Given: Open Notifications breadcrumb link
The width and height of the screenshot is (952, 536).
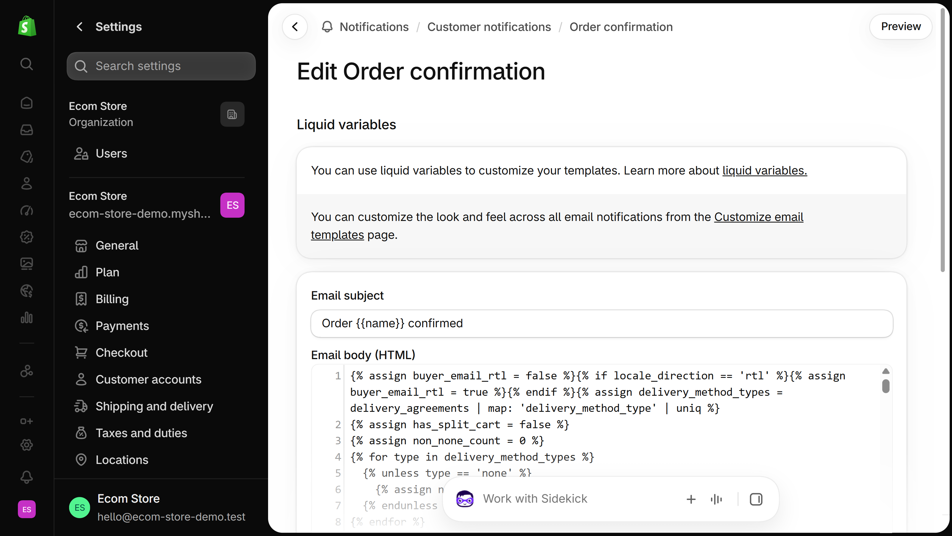Looking at the screenshot, I should tap(374, 27).
